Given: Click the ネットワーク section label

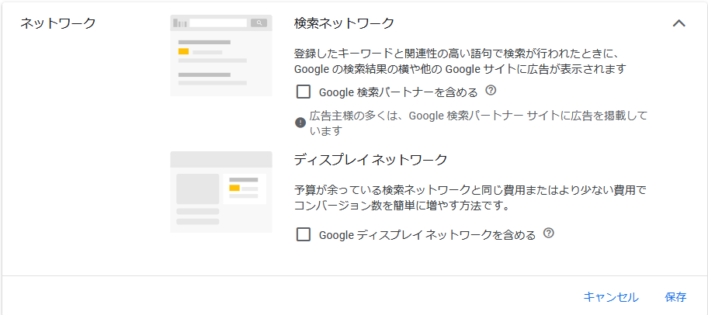Looking at the screenshot, I should coord(58,23).
